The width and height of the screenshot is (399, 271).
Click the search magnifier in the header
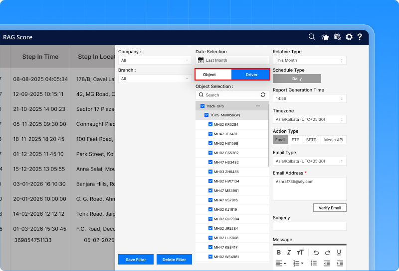(312, 37)
